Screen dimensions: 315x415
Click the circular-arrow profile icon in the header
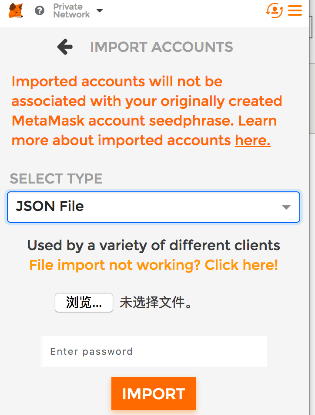click(x=275, y=10)
